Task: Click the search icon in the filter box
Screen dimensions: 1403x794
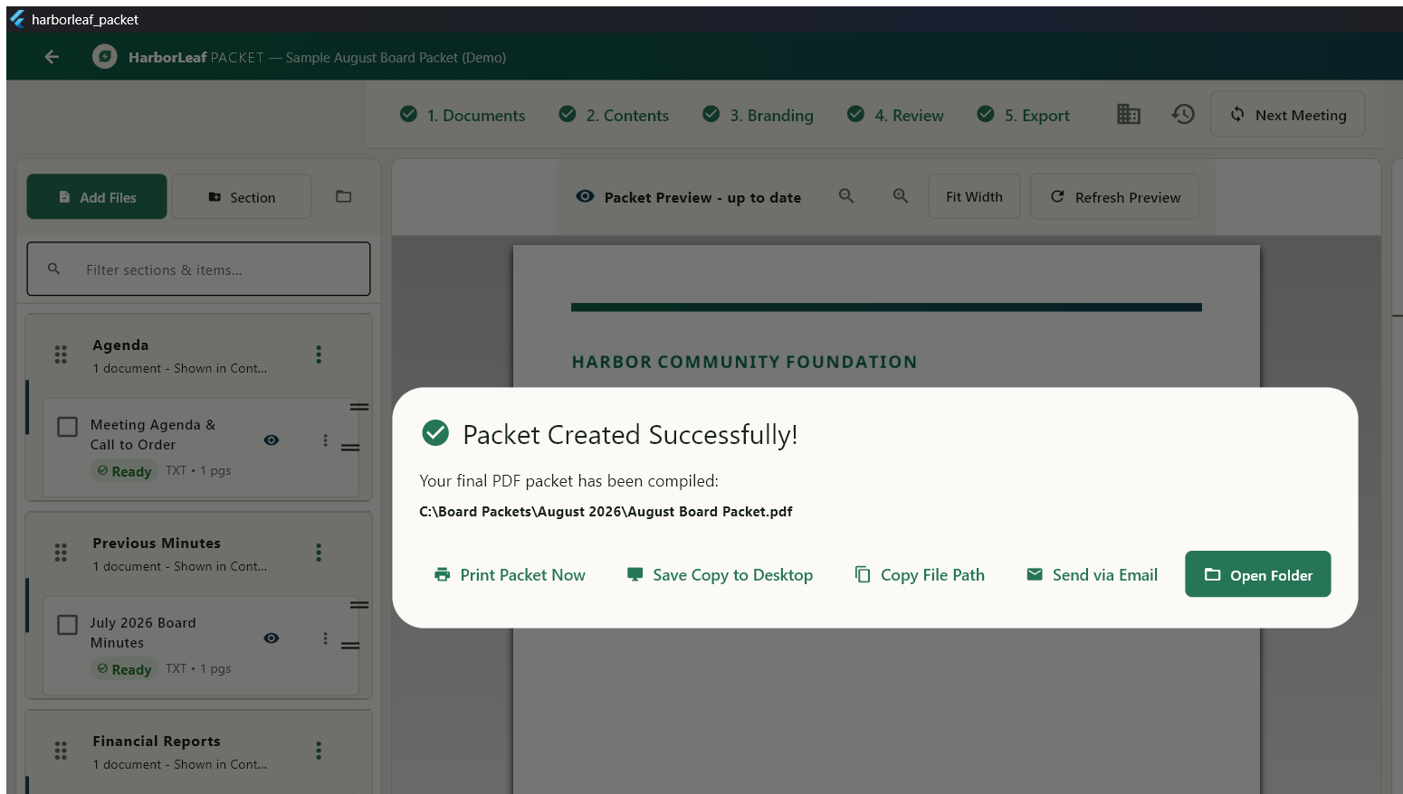Action: coord(54,269)
